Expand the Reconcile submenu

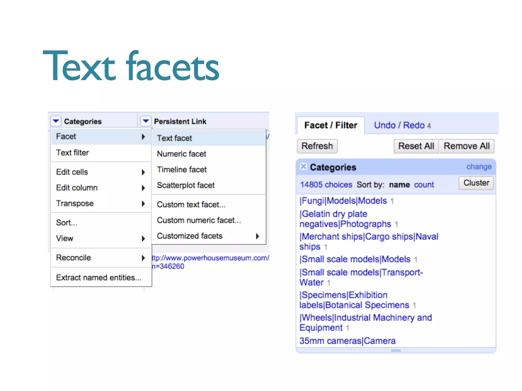click(x=101, y=258)
